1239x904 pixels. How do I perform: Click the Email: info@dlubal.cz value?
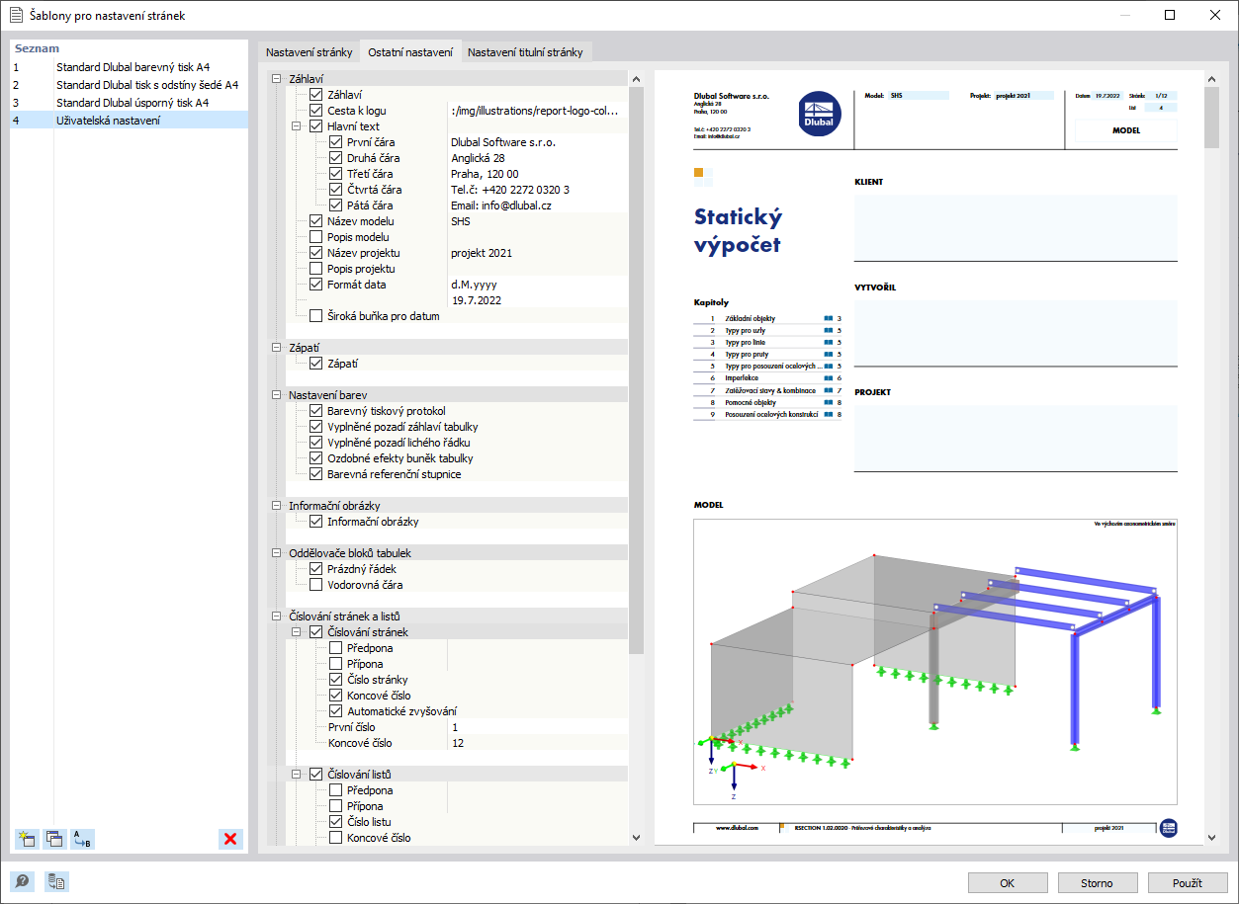click(537, 205)
